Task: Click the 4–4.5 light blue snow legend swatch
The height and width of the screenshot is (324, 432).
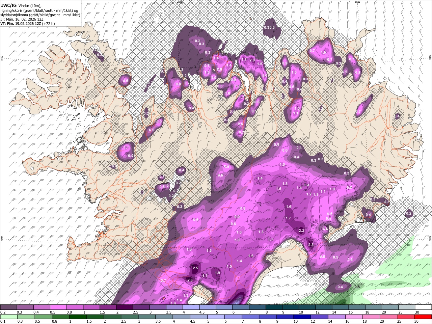Action: point(191,307)
